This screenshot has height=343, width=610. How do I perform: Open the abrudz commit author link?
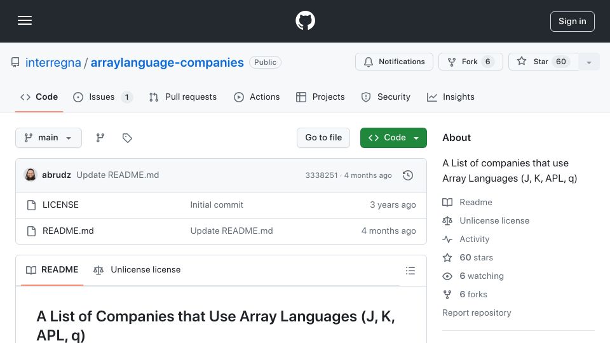click(57, 175)
